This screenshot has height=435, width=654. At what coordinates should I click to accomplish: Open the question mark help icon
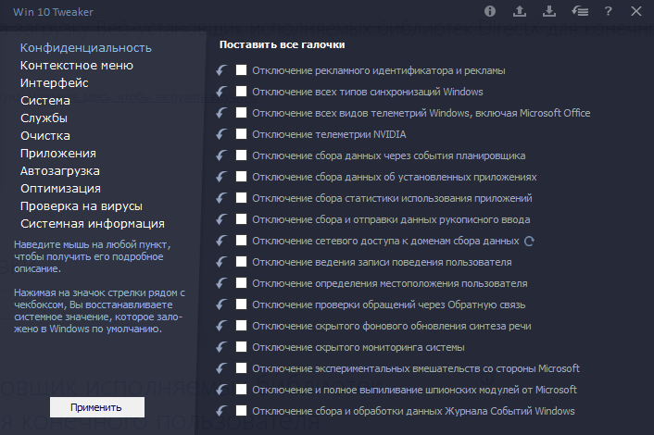608,11
